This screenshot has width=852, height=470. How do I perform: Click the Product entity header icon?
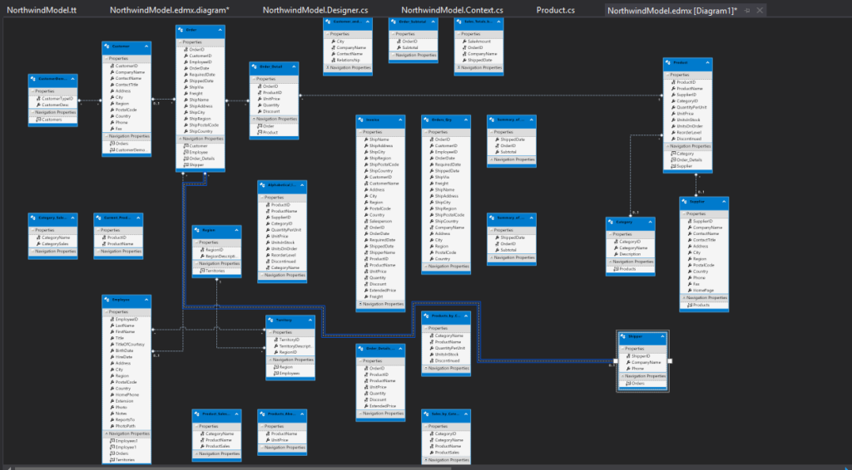point(668,63)
